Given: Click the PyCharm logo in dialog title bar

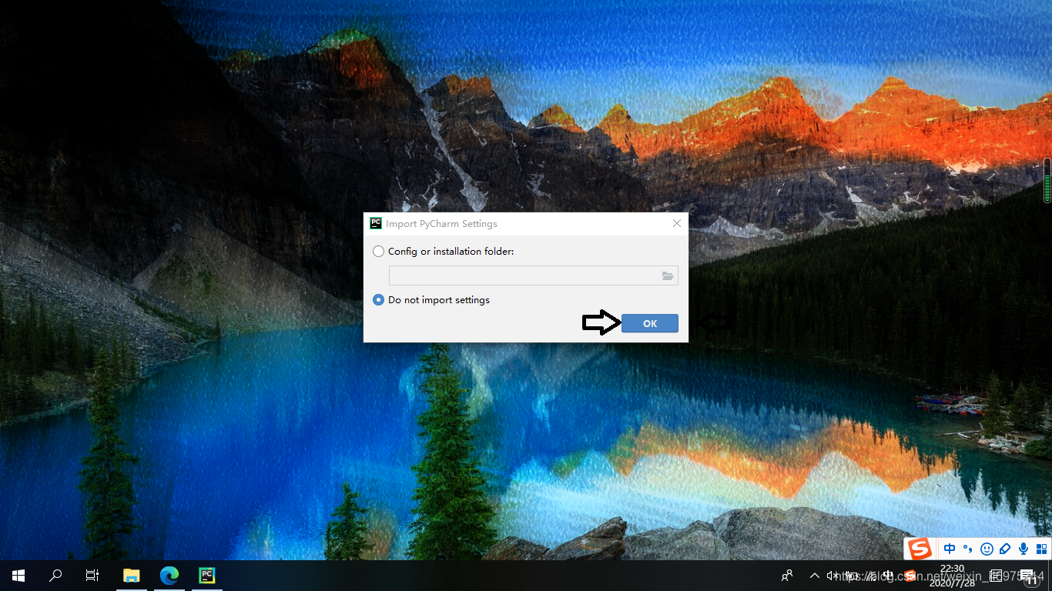Looking at the screenshot, I should (x=376, y=223).
